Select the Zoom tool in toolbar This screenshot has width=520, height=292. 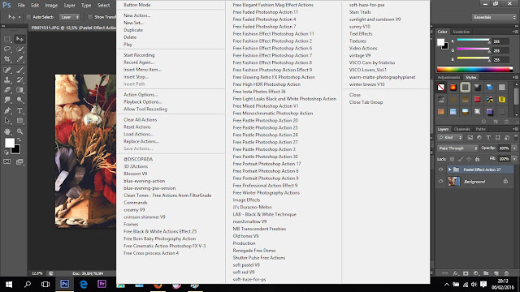[19, 131]
